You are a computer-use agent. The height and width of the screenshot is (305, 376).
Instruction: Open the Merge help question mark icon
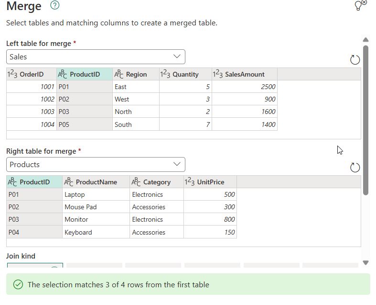tap(54, 5)
